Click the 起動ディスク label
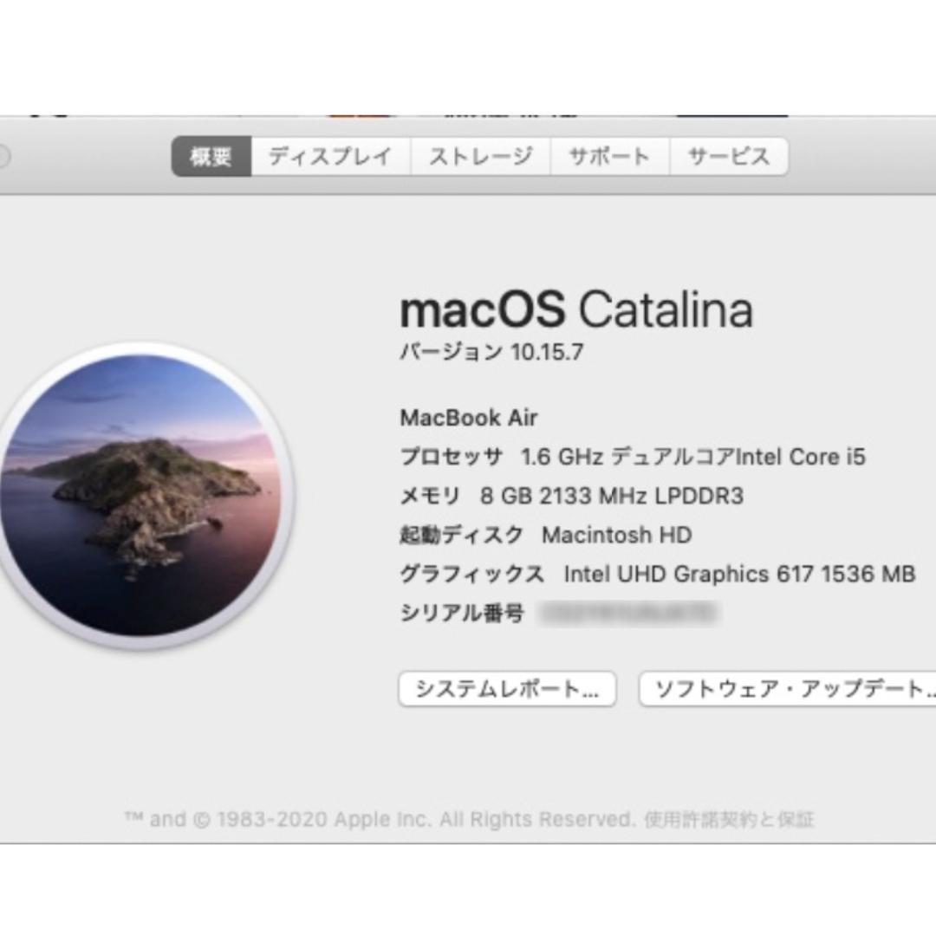The width and height of the screenshot is (936, 936). coord(461,535)
